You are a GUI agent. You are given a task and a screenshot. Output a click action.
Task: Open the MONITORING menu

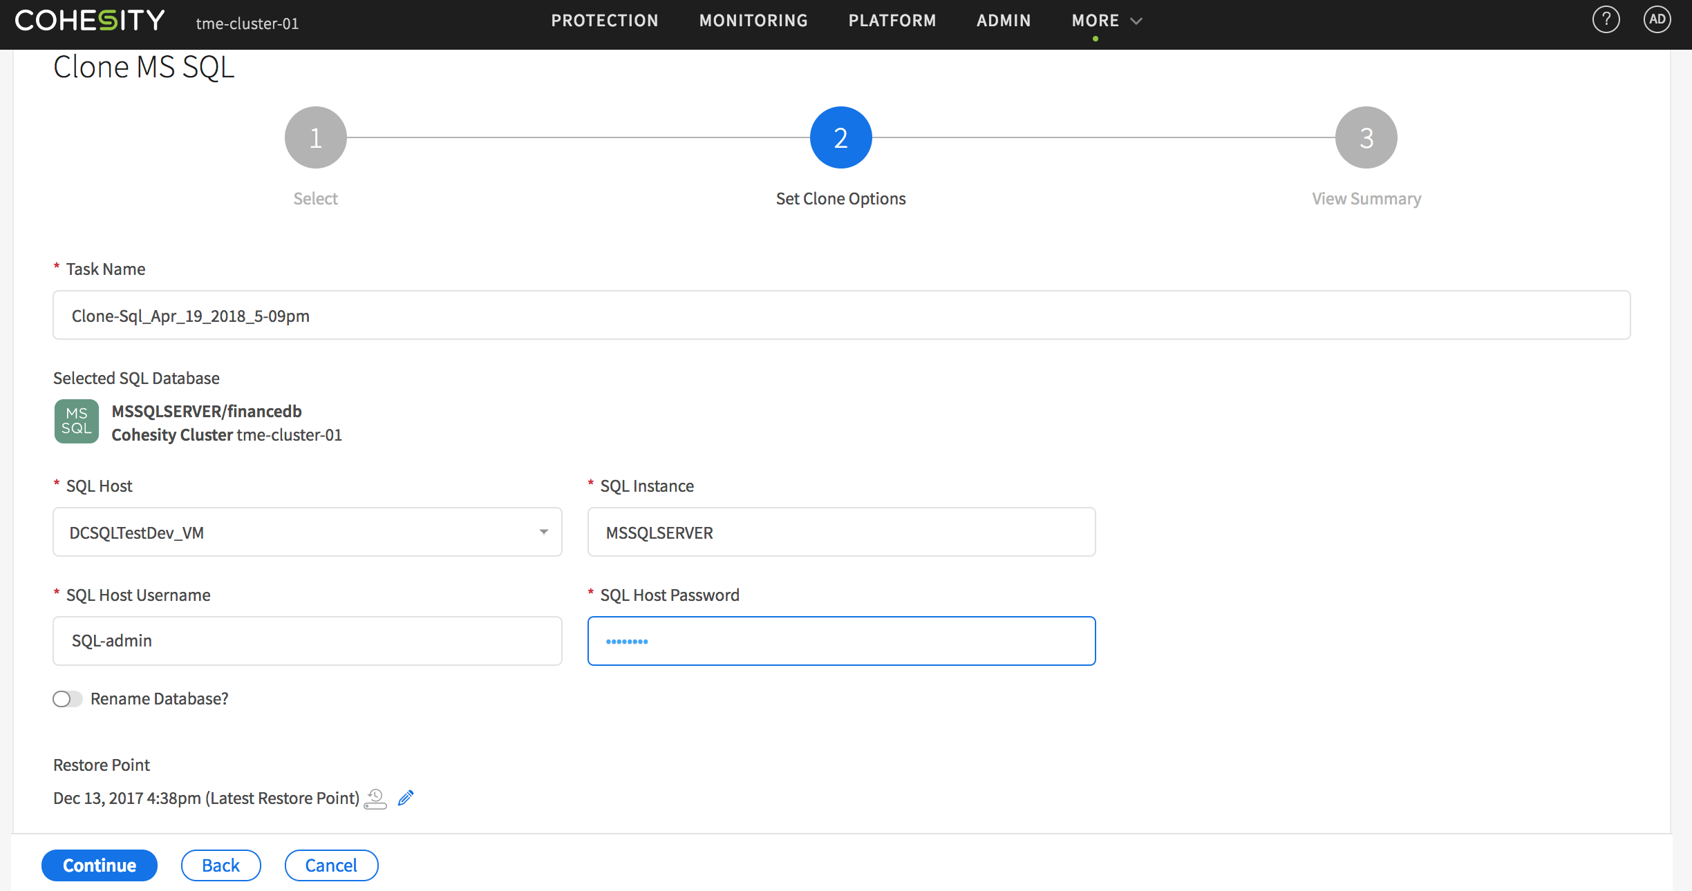(753, 21)
